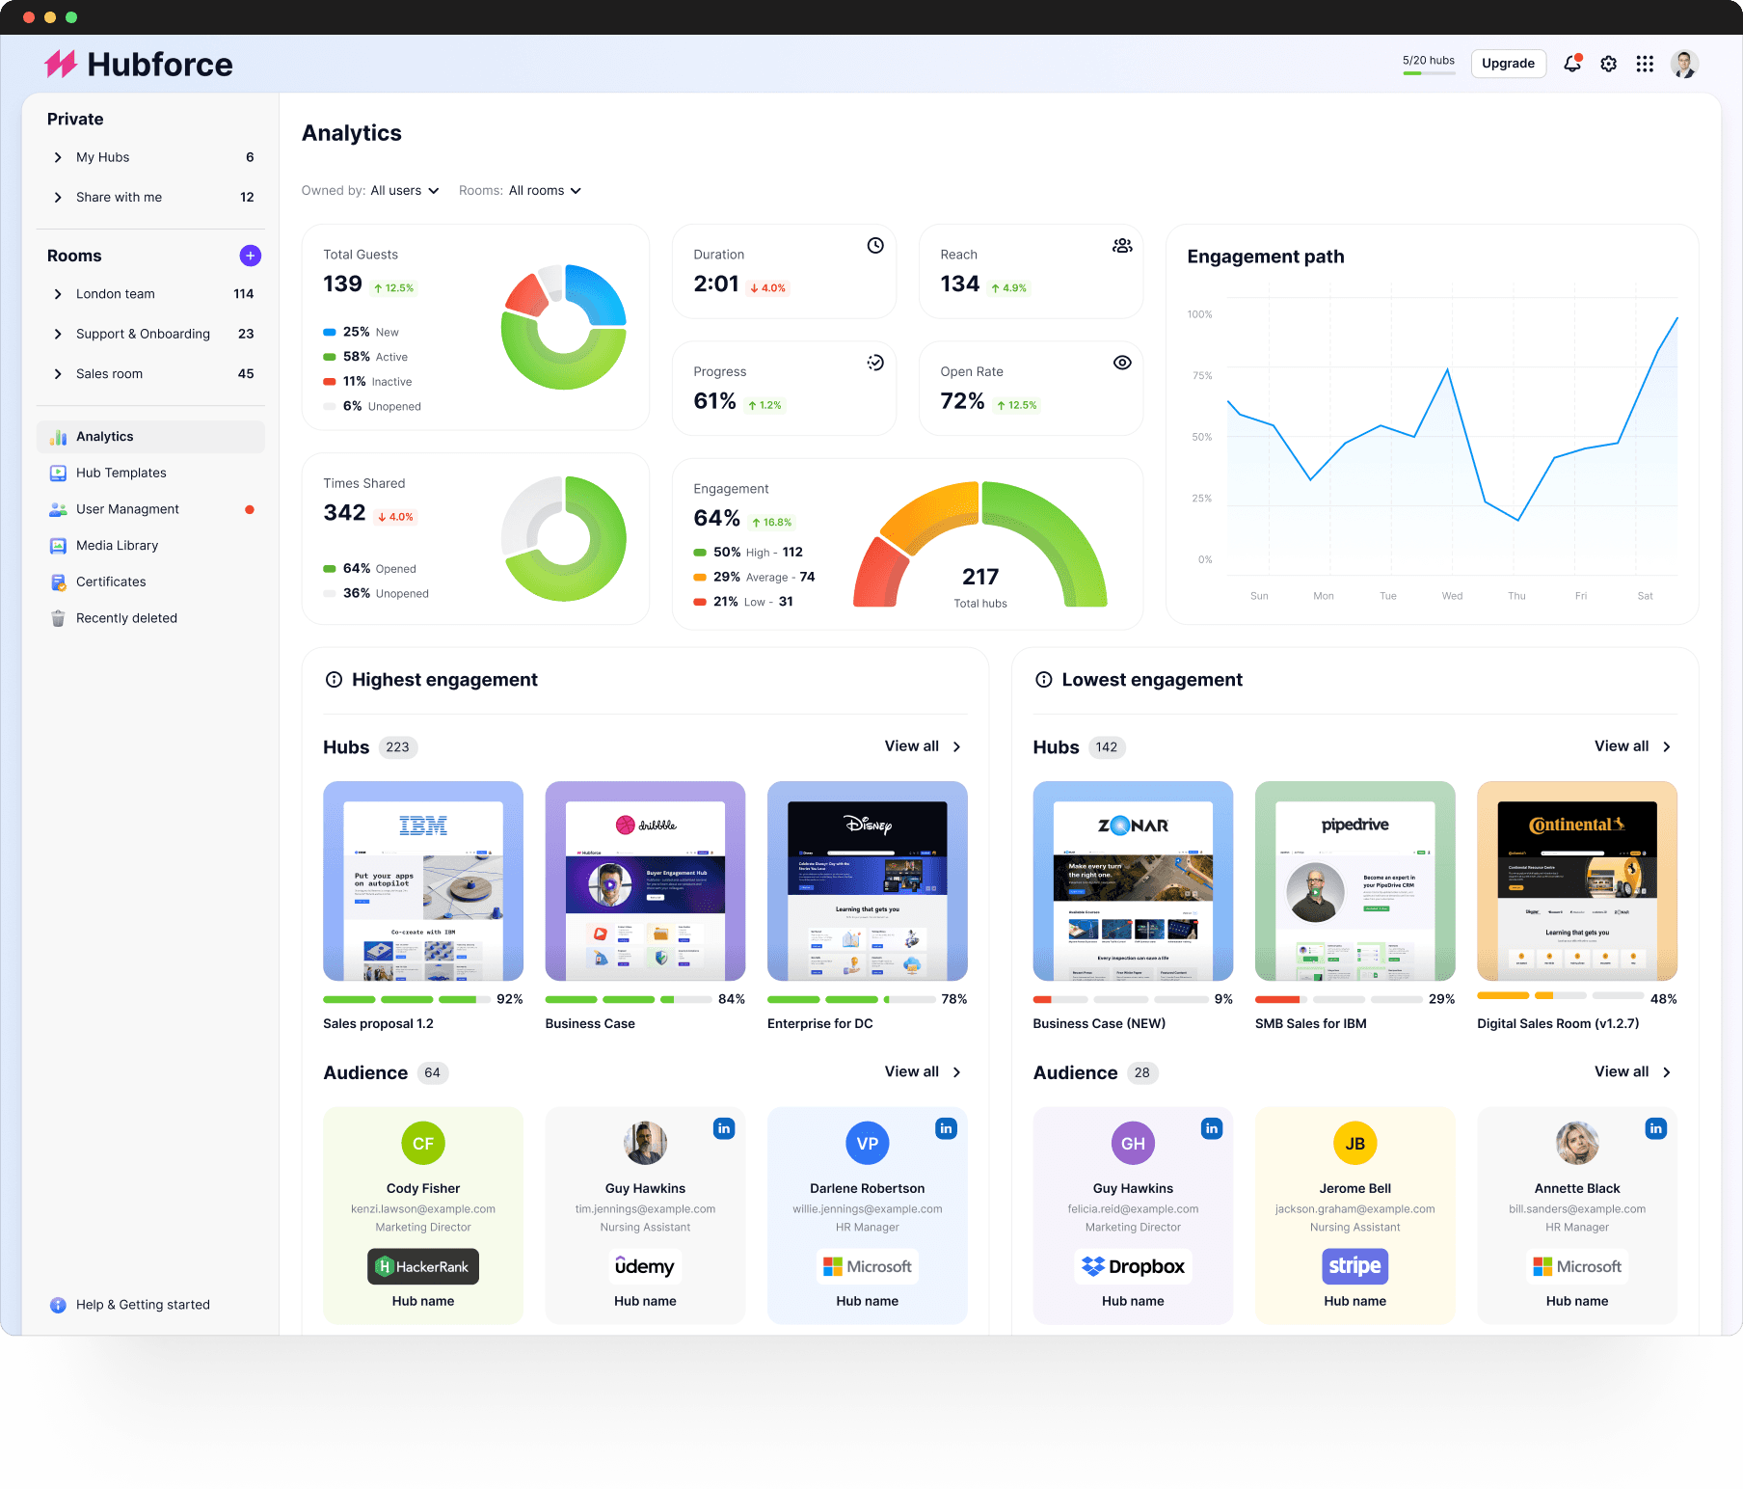Click Guy Hawkins' LinkedIn icon under Highest engagement

(724, 1128)
